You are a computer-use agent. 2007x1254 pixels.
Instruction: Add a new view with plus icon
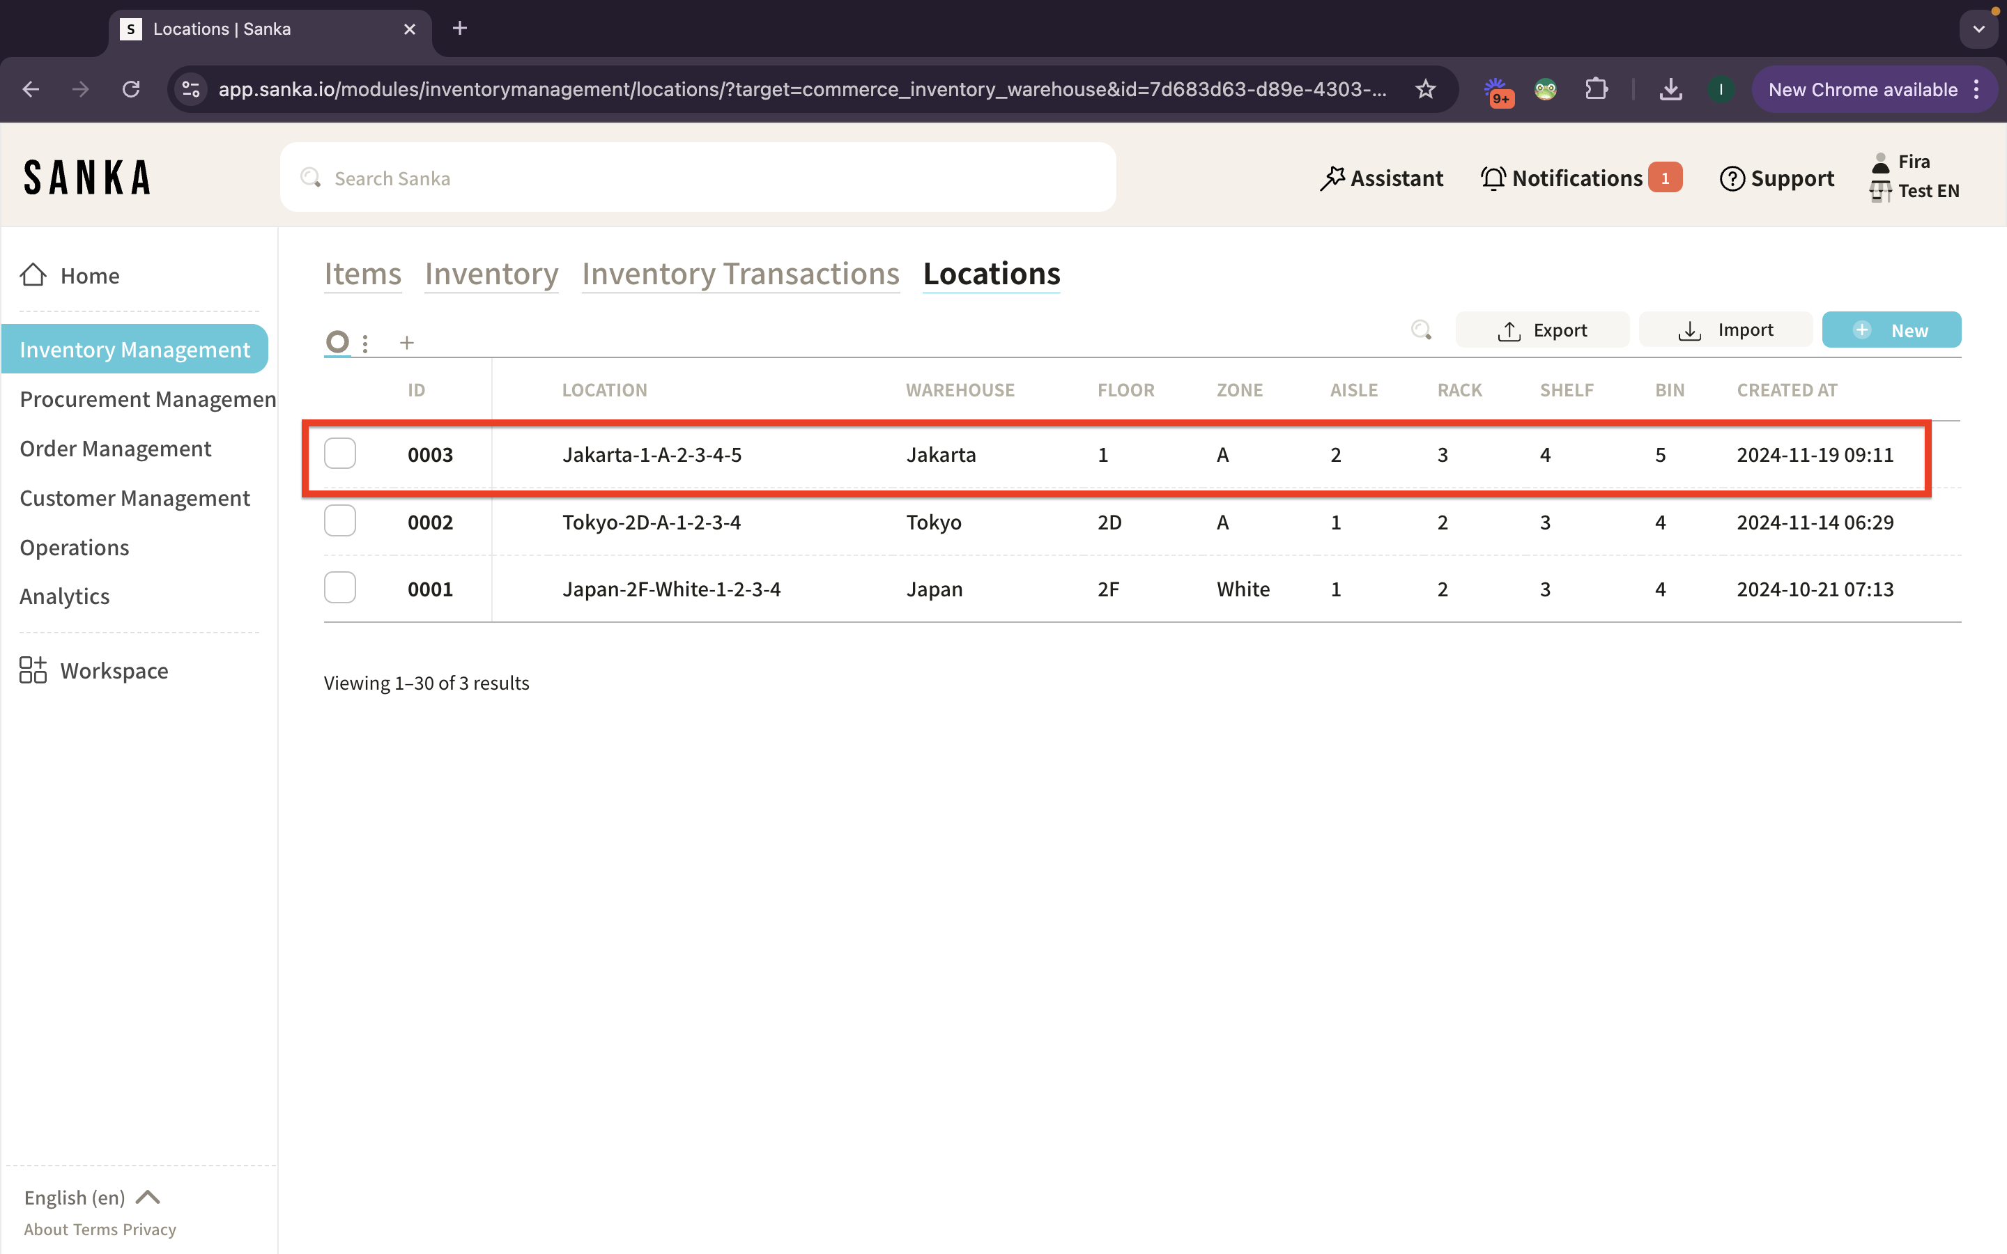(x=406, y=343)
